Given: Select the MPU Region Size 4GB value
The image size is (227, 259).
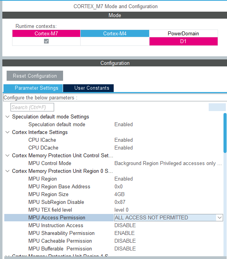Looking at the screenshot, I should tap(120, 194).
